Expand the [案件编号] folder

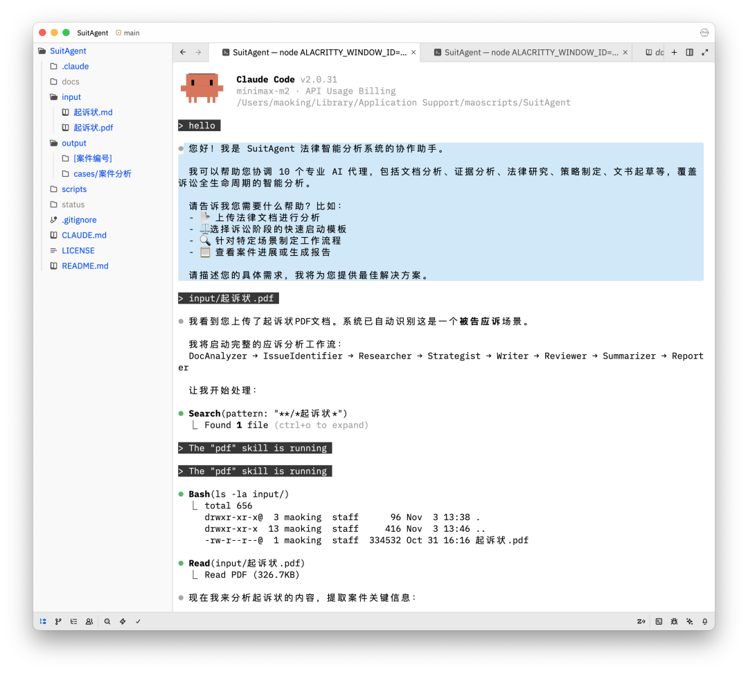point(93,158)
